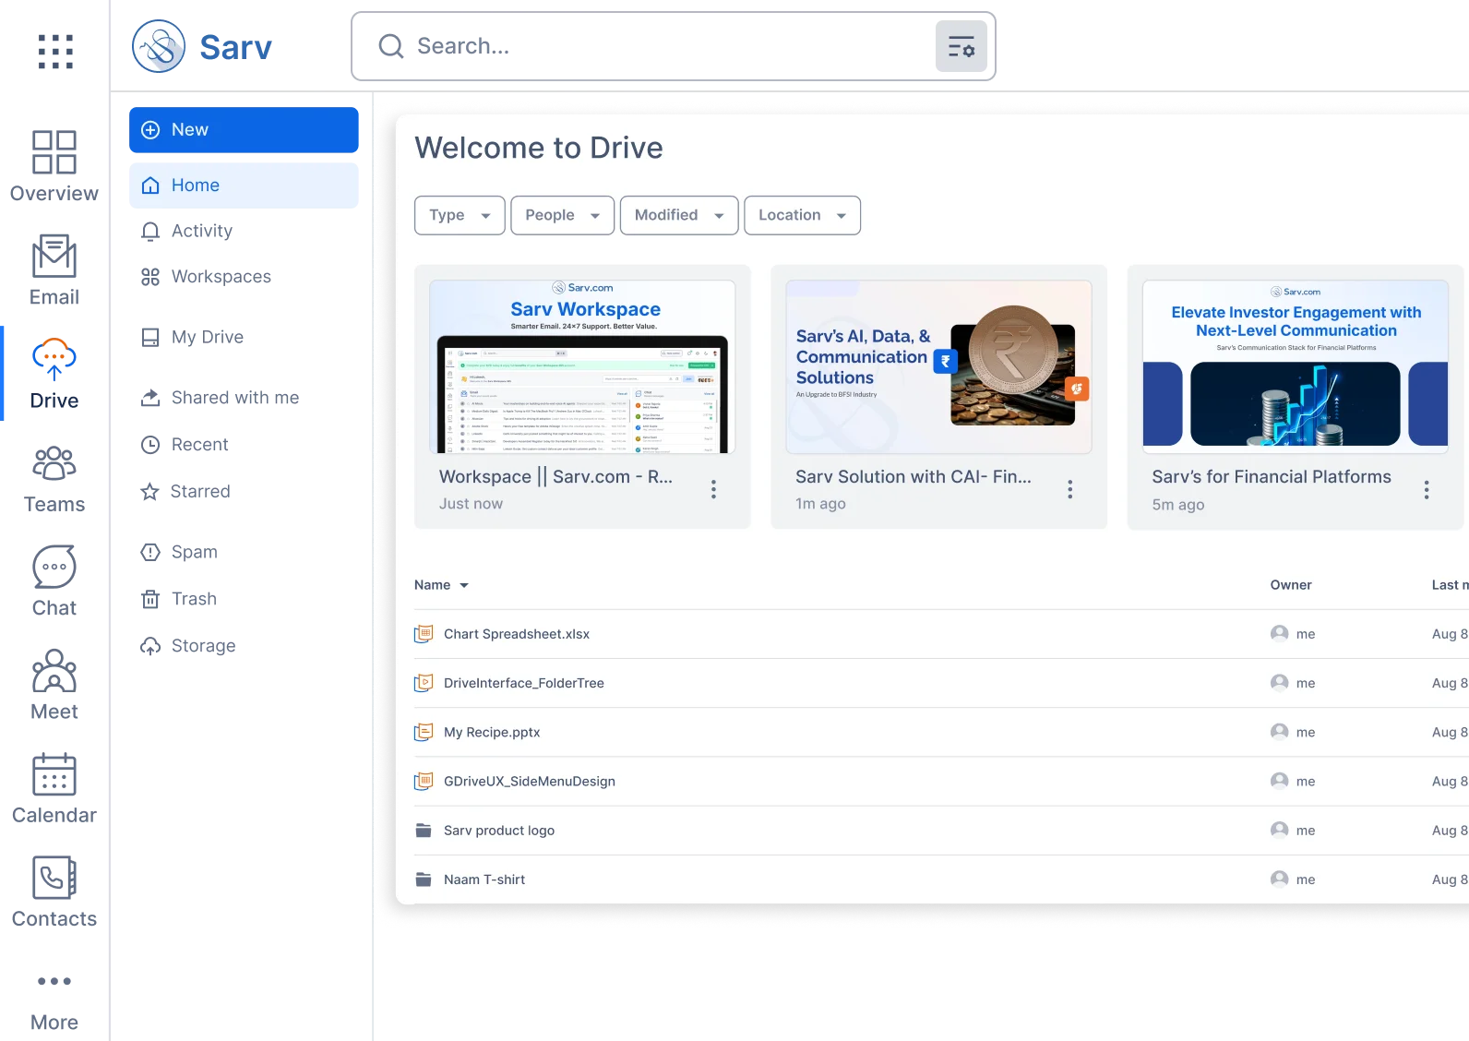Open GDriveUX_SideMenuDesign file name
The width and height of the screenshot is (1469, 1041).
click(530, 781)
